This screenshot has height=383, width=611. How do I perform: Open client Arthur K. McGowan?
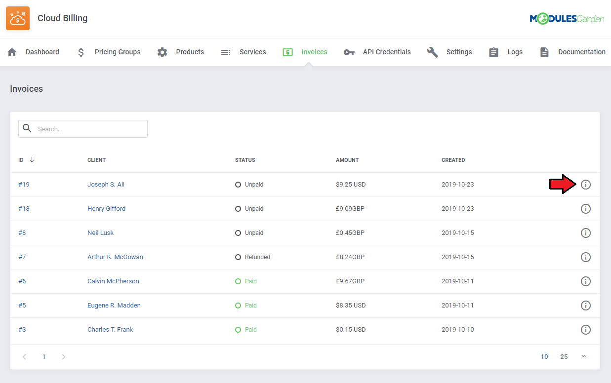pyautogui.click(x=115, y=257)
